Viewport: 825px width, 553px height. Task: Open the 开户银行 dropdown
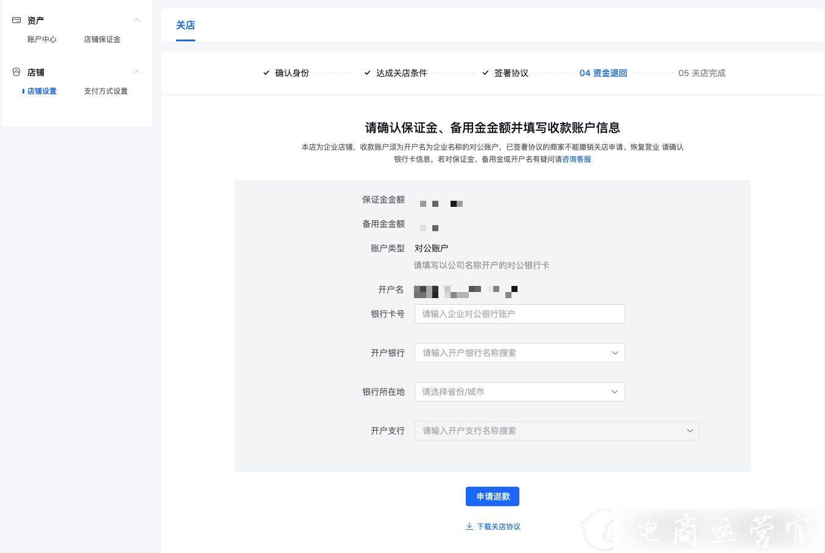pos(519,353)
